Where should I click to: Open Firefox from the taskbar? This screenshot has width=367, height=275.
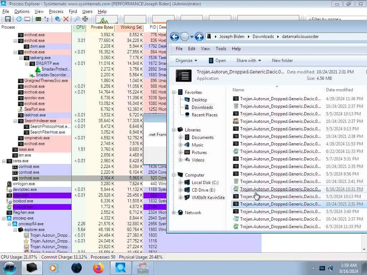coord(99,268)
